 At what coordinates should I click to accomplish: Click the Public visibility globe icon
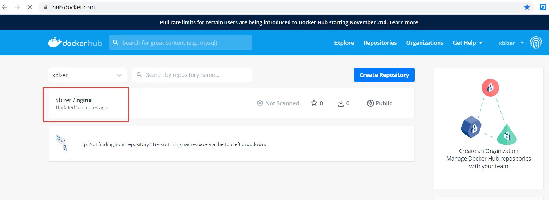coord(370,103)
